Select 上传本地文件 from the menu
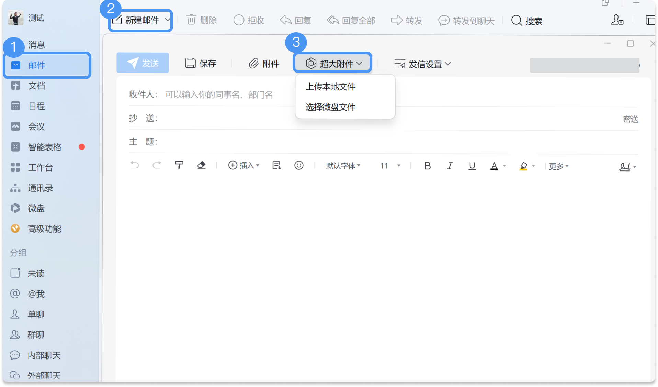Viewport: 658px width, 387px height. pos(330,87)
